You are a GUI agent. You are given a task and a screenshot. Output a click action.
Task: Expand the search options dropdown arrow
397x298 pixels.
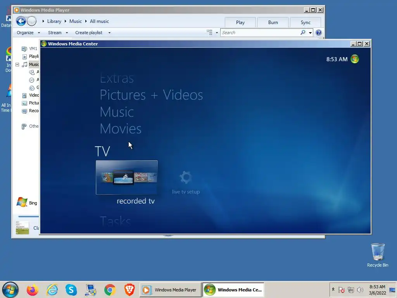tap(310, 33)
